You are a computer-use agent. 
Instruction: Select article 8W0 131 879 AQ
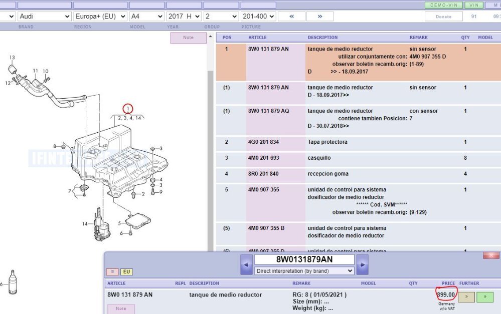pyautogui.click(x=269, y=111)
